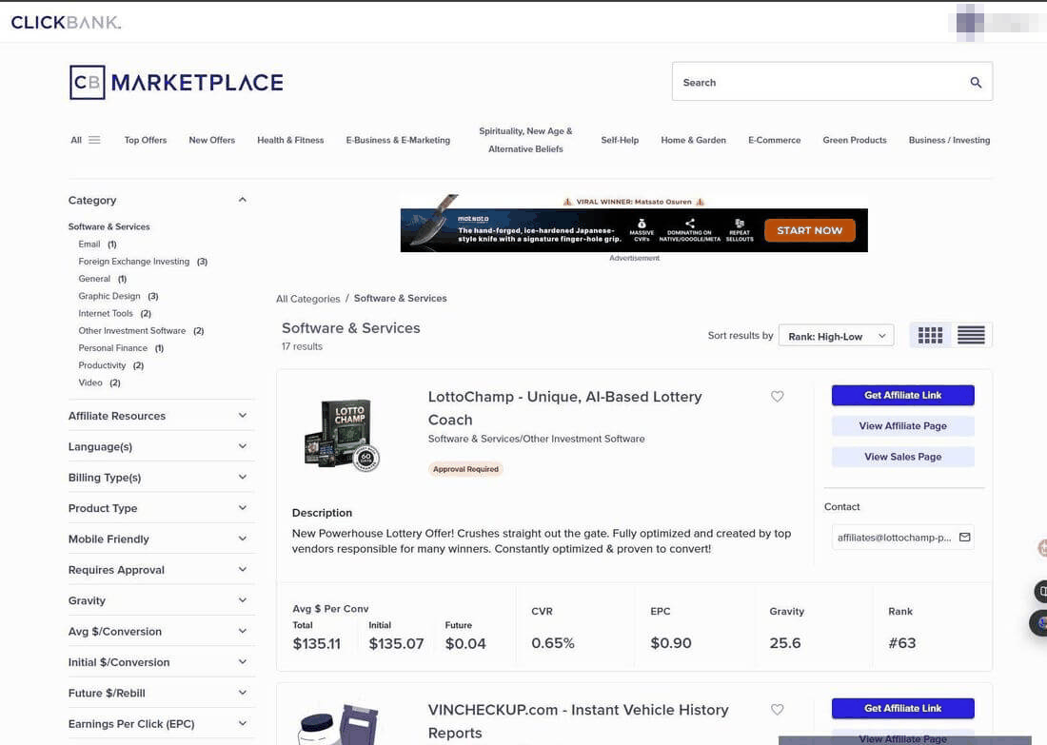
Task: Expand the Language(s) filter
Action: click(161, 446)
